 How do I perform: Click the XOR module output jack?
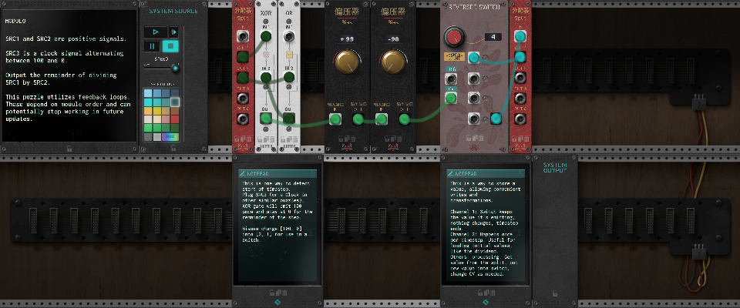[x=266, y=119]
